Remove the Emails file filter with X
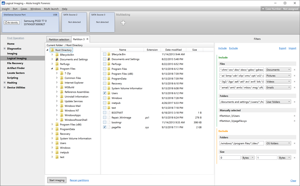 click(x=294, y=87)
